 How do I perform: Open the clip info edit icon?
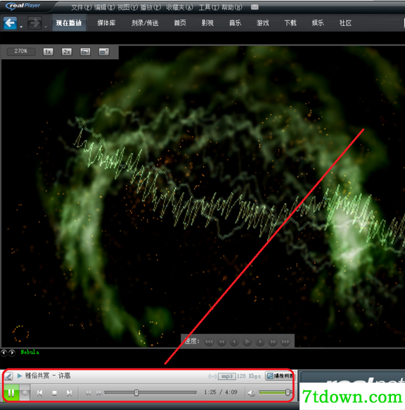coord(8,376)
